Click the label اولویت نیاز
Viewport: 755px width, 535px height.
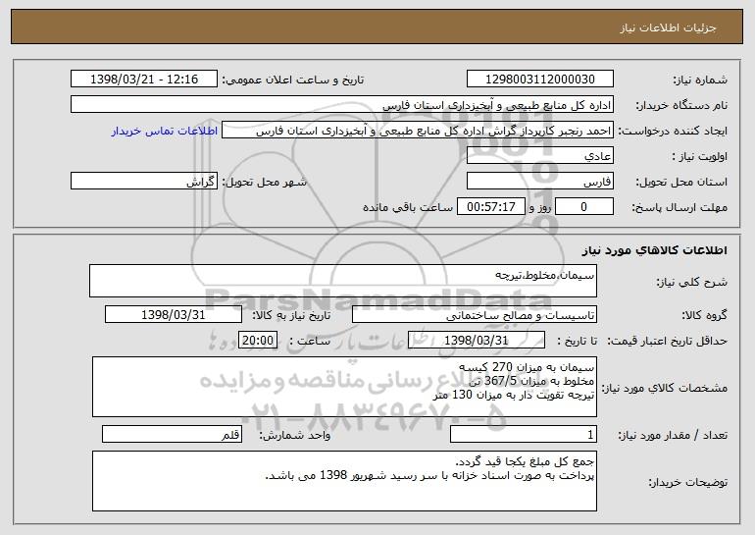pyautogui.click(x=700, y=157)
